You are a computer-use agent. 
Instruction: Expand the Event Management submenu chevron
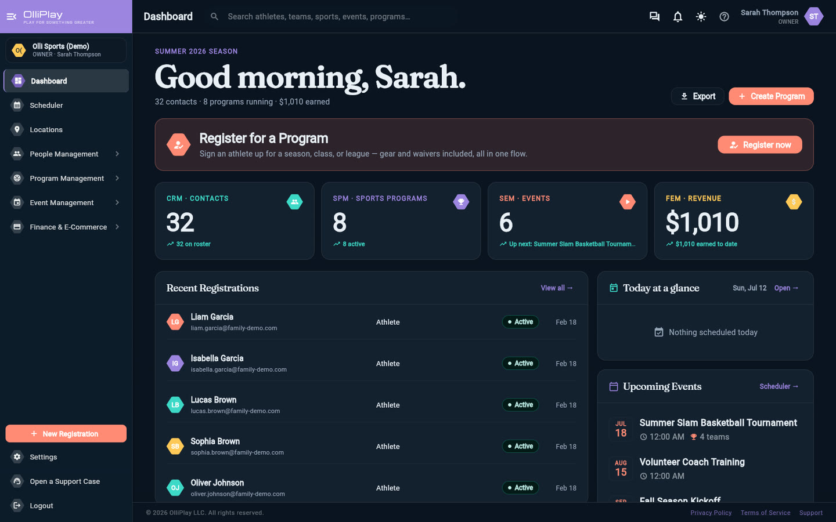click(x=117, y=202)
